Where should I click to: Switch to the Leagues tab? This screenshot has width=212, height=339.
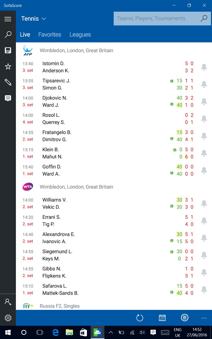(x=80, y=34)
